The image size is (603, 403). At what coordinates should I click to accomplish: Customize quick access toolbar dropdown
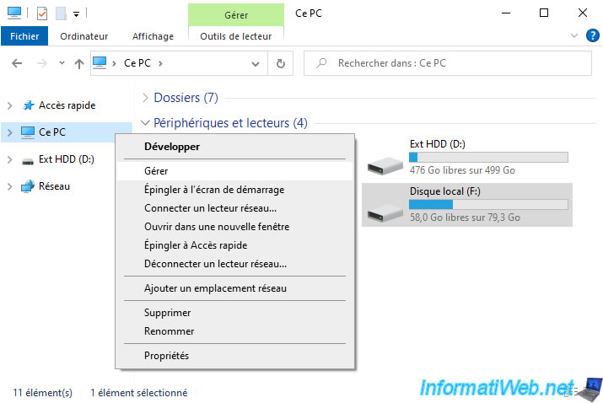pos(77,14)
